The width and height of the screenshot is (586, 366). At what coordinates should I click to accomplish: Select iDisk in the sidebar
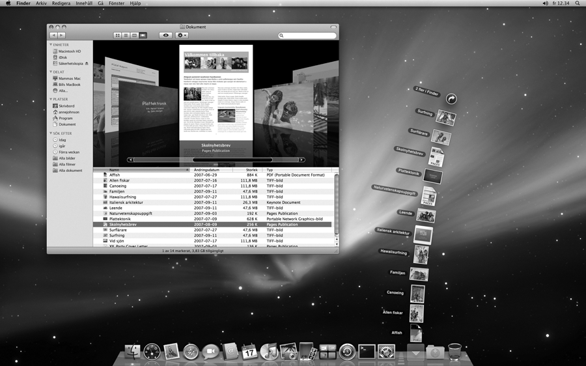pos(60,57)
